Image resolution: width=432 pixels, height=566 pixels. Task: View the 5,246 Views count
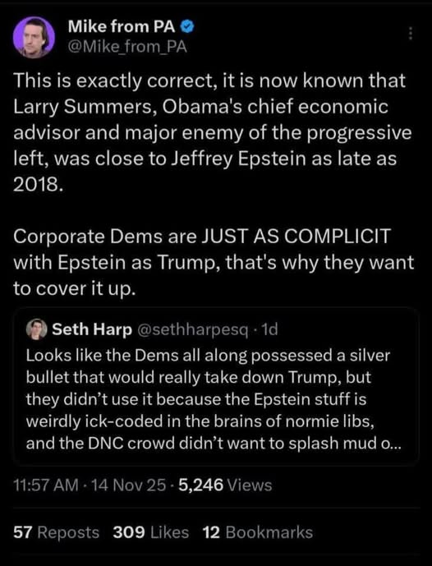[x=225, y=485]
